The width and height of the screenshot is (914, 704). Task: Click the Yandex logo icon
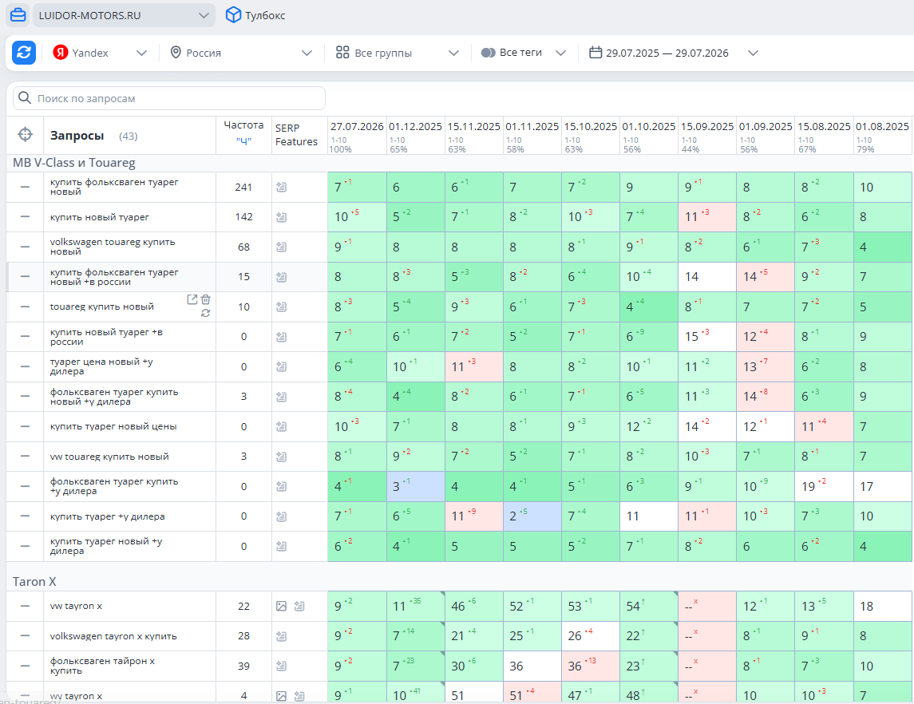tap(61, 53)
